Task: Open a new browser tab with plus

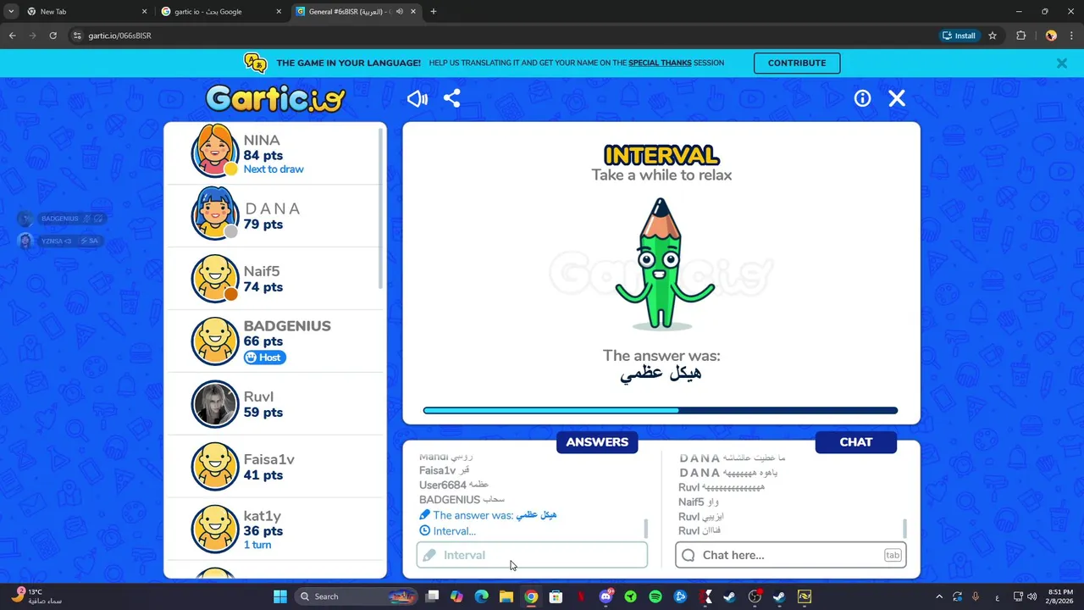Action: point(434,12)
